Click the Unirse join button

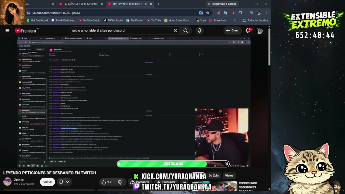[x=47, y=182]
